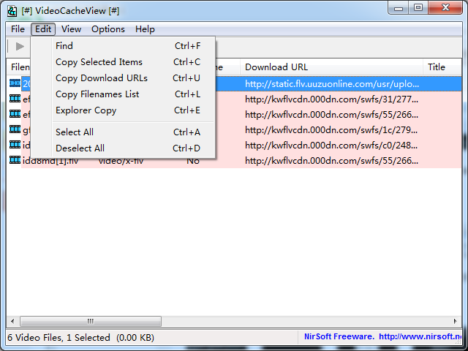The image size is (468, 351).
Task: Click the film icon of the second row
Action: pyautogui.click(x=15, y=99)
